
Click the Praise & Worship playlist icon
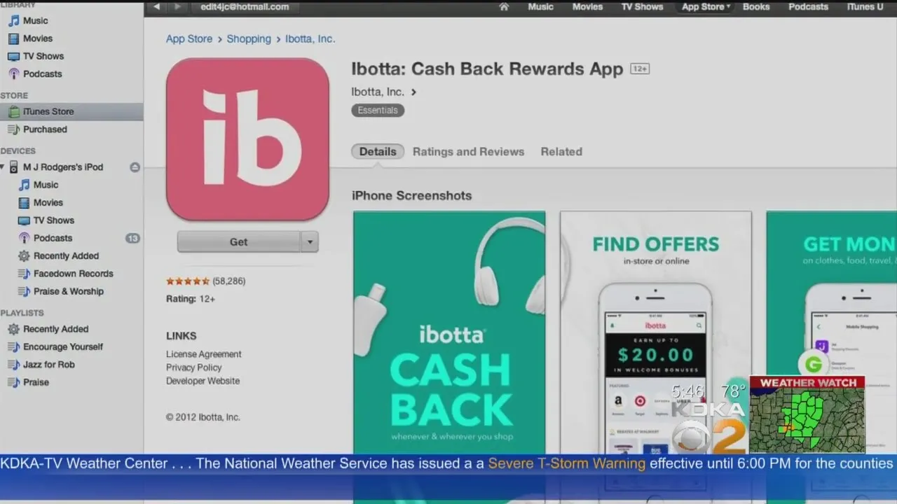click(25, 291)
